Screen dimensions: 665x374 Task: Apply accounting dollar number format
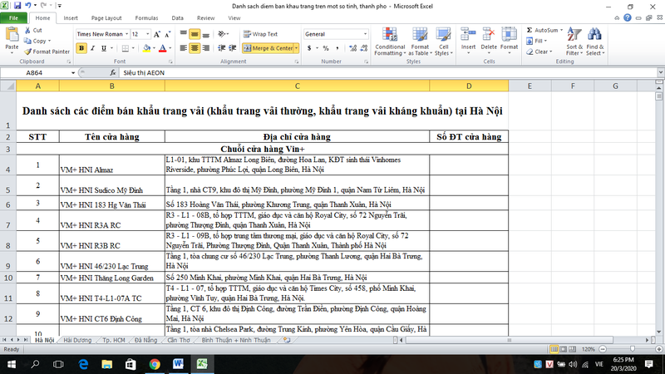pos(309,48)
